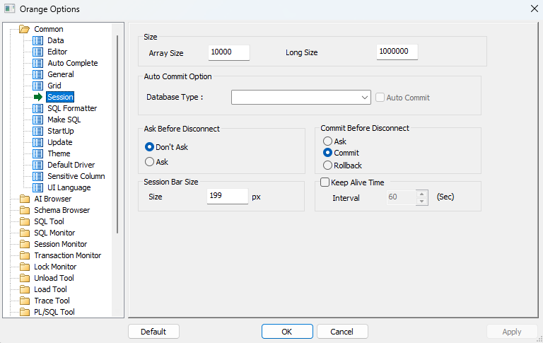Viewport: 543px width, 343px height.
Task: Click the Load Tool folder icon
Action: click(25, 289)
